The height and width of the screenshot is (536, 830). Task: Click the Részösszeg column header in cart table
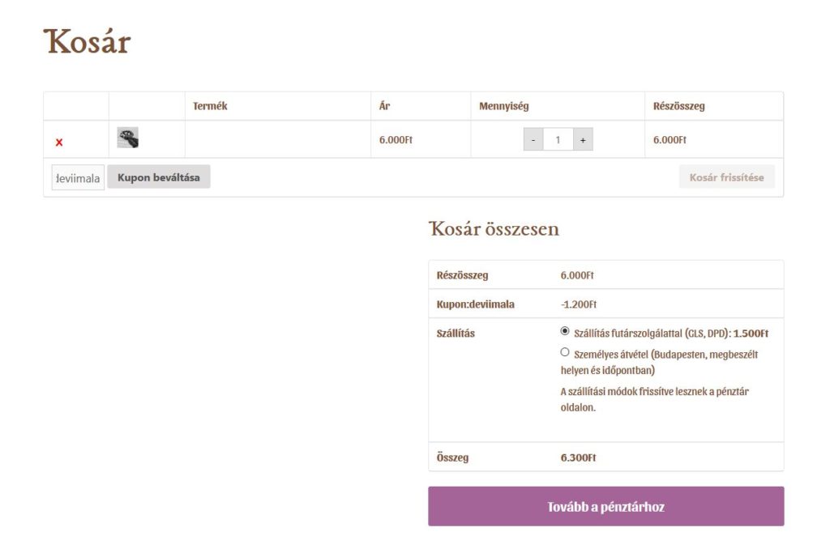678,106
